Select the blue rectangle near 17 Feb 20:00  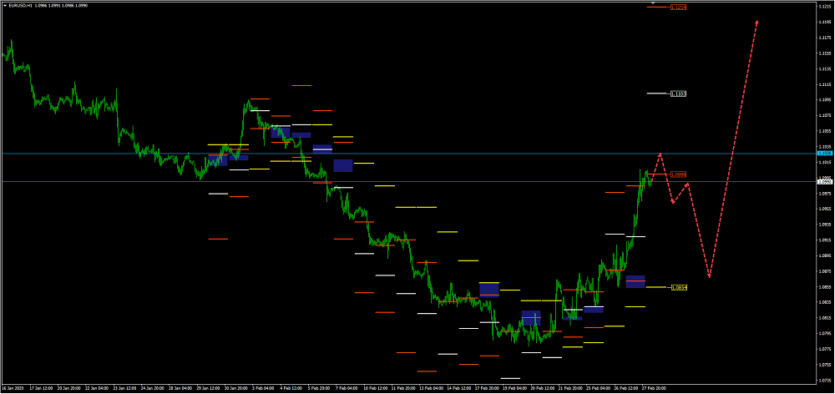click(489, 290)
